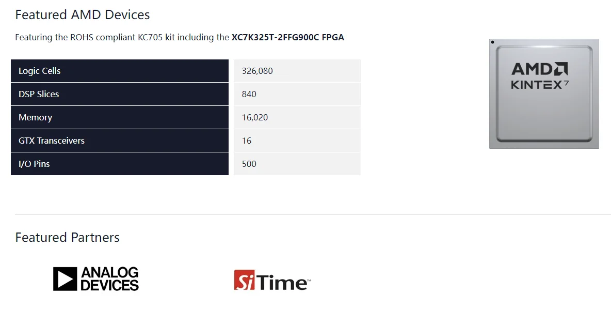Viewport: 611px width, 325px height.
Task: Open the SiTime partner logo
Action: point(272,280)
